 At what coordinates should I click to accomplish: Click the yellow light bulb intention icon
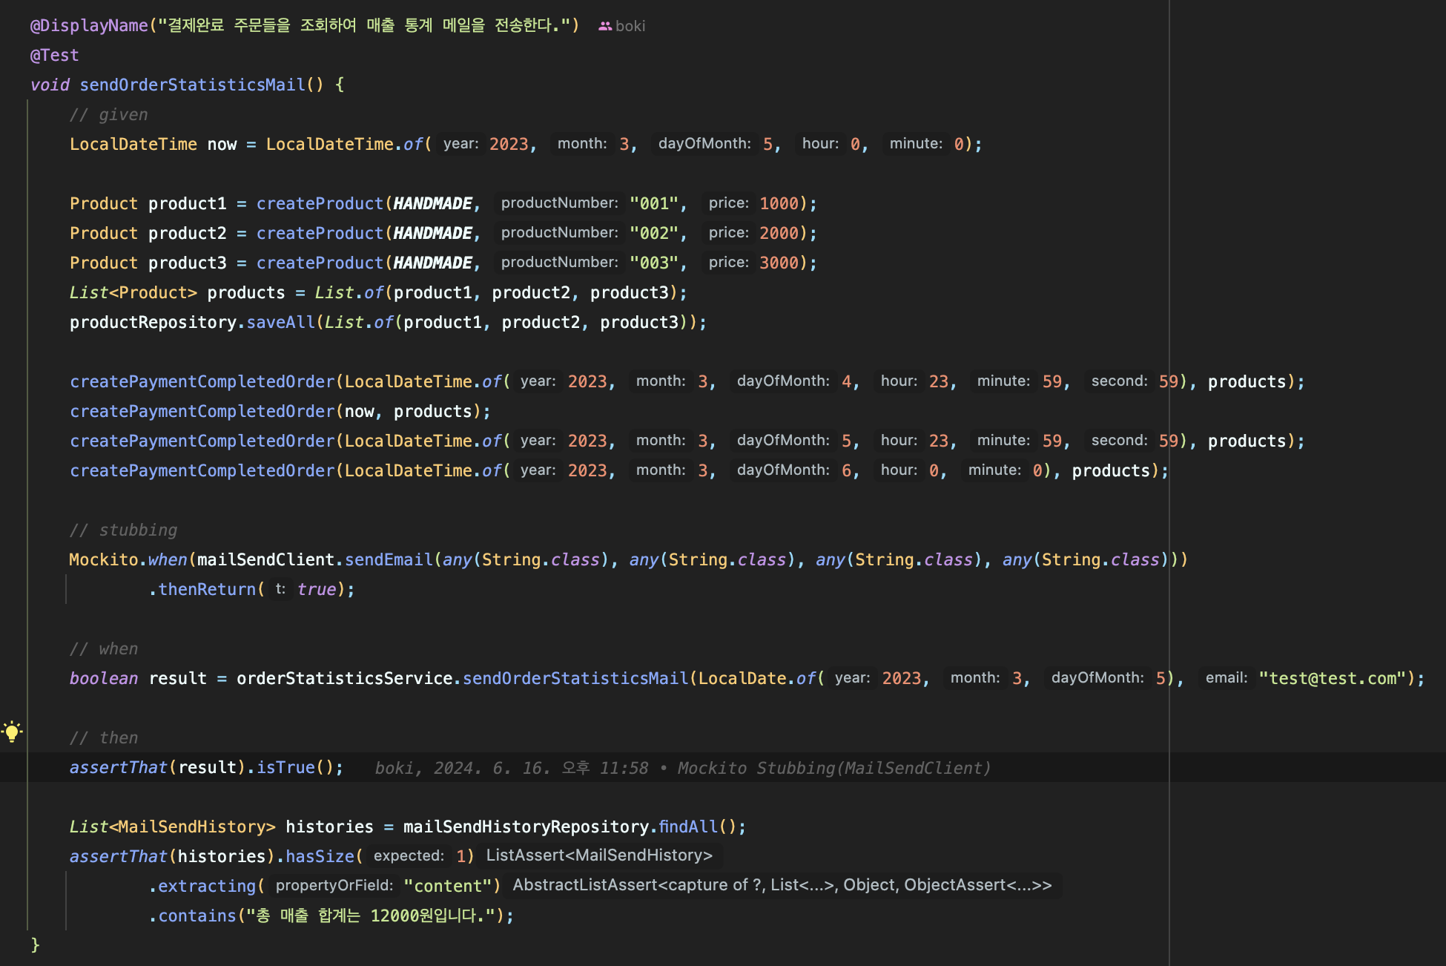(x=12, y=732)
